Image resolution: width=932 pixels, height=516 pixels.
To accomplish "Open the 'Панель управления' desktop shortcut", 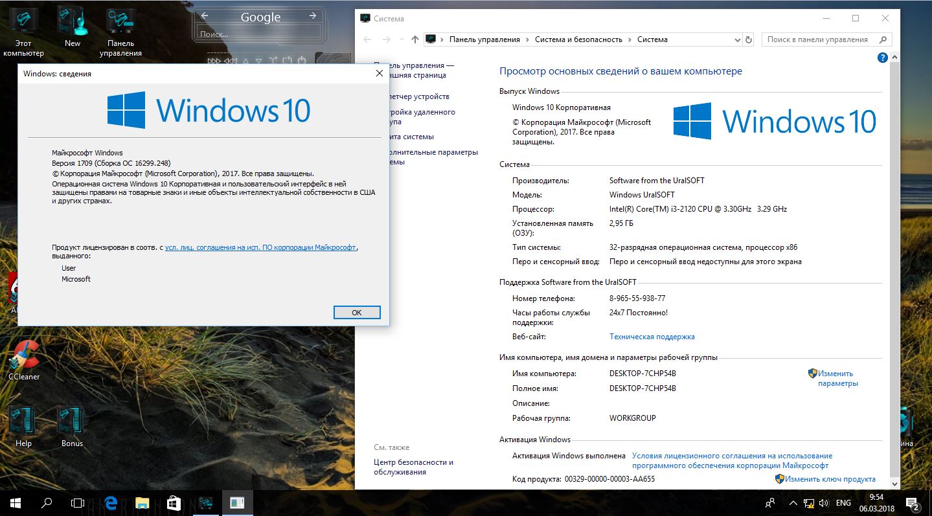I will (120, 31).
